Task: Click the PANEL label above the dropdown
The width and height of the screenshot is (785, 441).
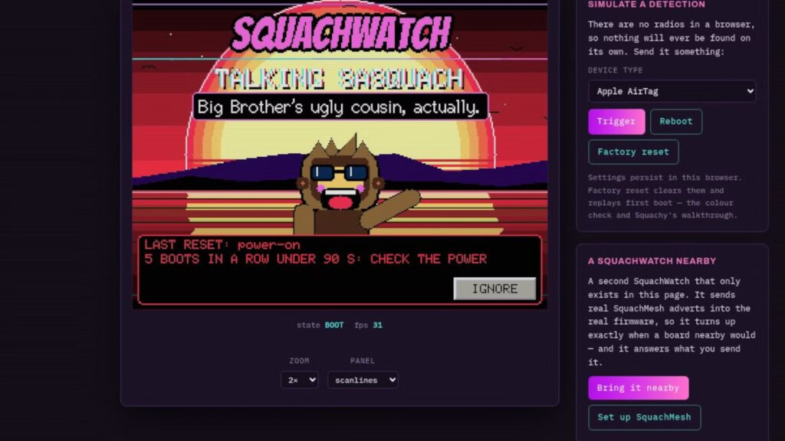Action: (363, 361)
